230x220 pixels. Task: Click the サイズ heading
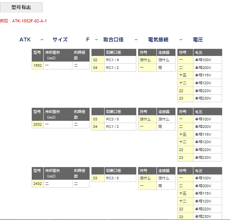tap(60, 40)
